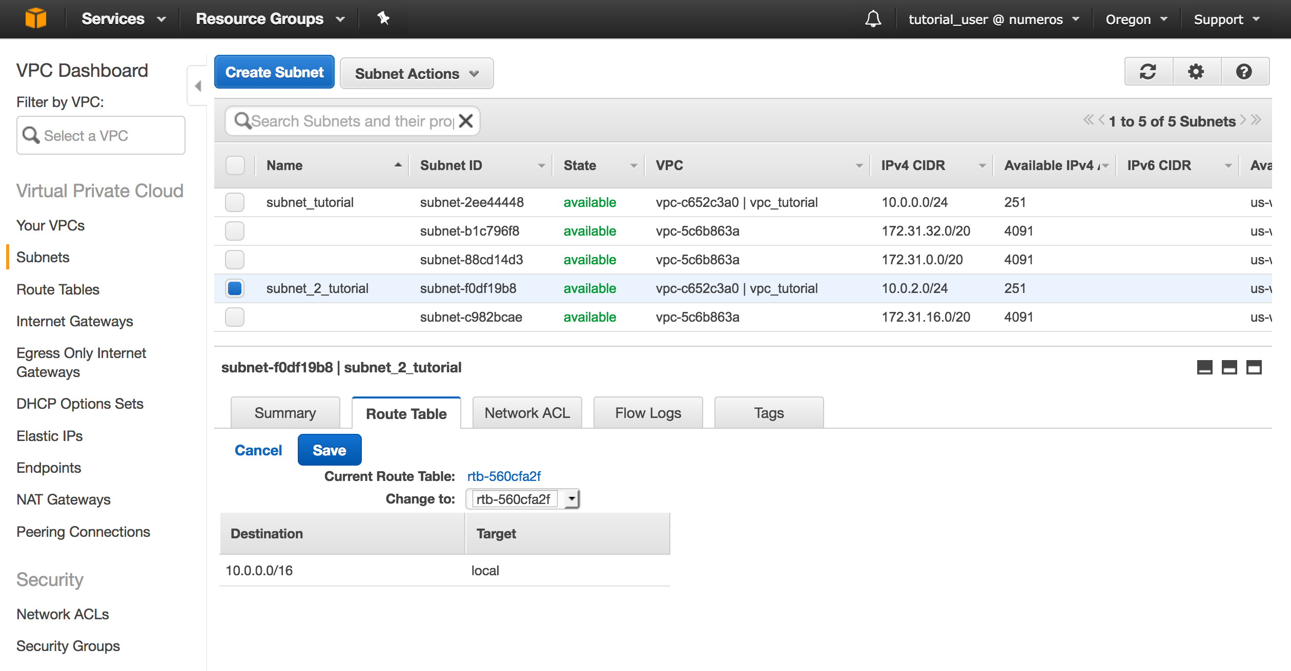Select the subnet-2ee44448 ID cell
This screenshot has height=671, width=1291.
(472, 202)
